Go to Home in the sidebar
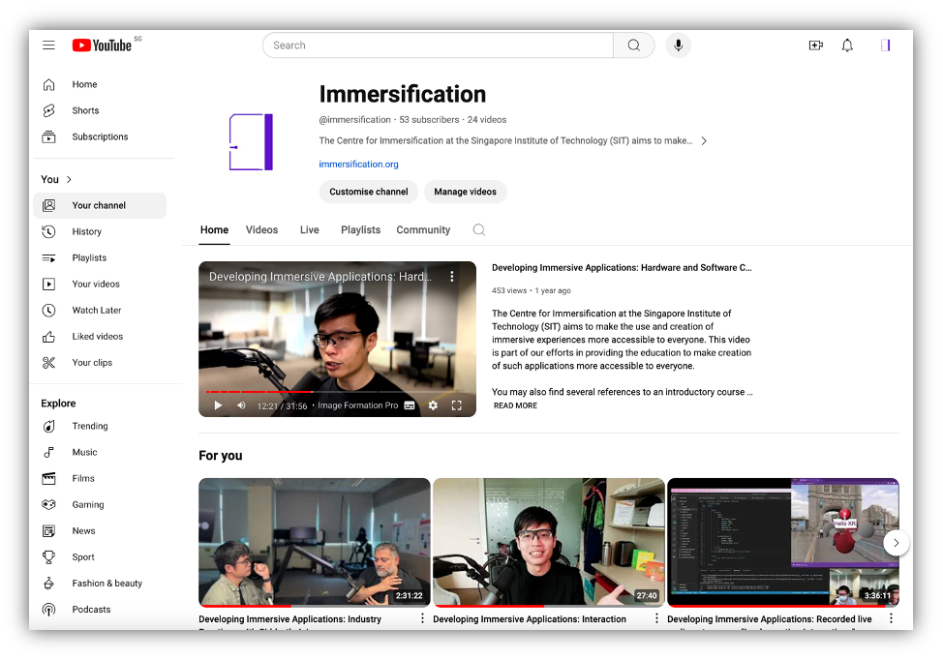943x660 pixels. tap(100, 84)
